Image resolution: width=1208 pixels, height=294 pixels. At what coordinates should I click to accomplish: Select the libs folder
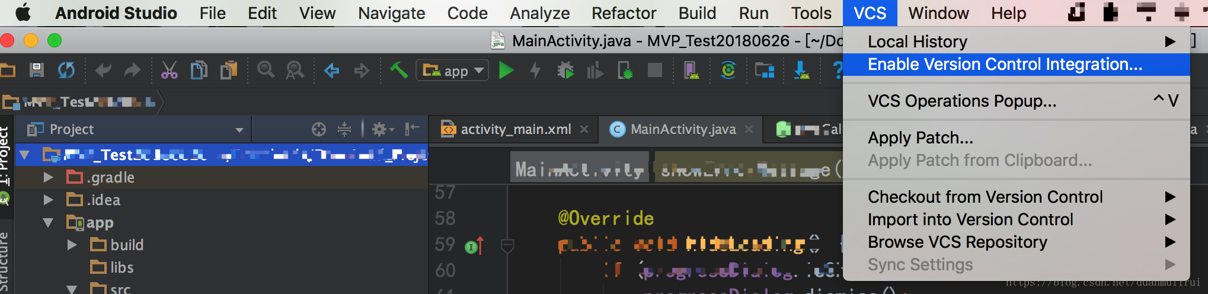point(122,267)
